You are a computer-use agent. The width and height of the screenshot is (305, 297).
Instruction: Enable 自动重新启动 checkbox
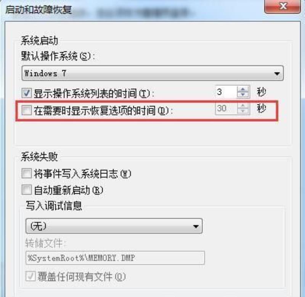coord(26,189)
